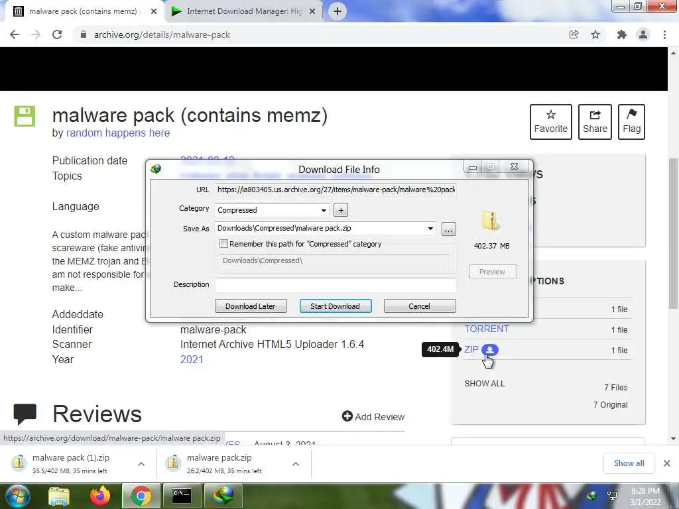Browse for save location with ellipsis button
Screen dimensions: 679x509
(448, 229)
